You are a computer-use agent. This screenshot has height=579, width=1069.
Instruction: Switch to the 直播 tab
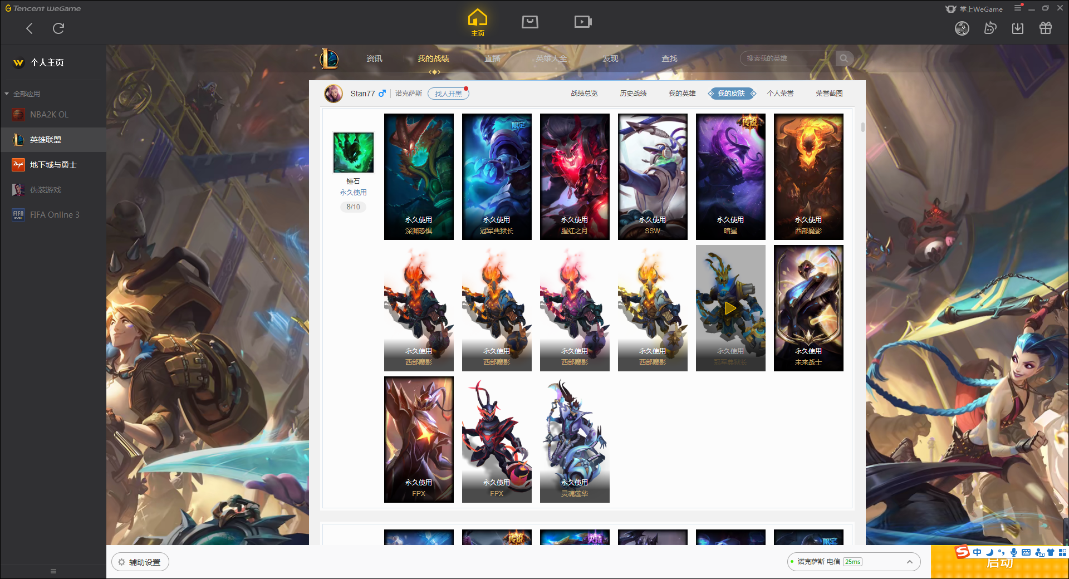coord(492,58)
